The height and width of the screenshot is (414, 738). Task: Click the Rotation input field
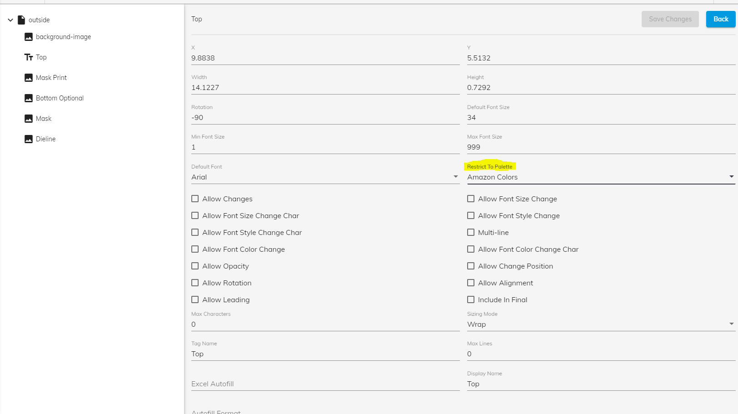pos(325,118)
